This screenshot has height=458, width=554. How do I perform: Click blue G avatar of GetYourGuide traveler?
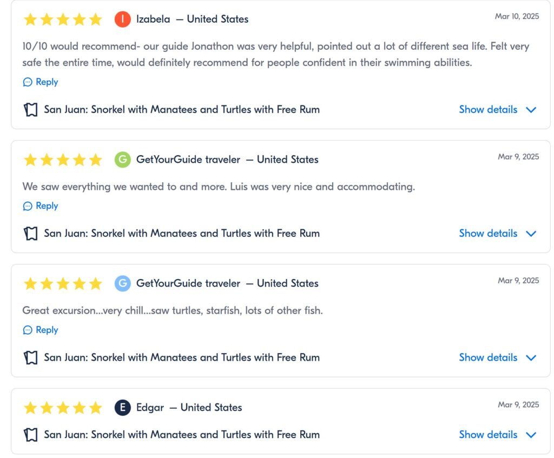(x=123, y=283)
